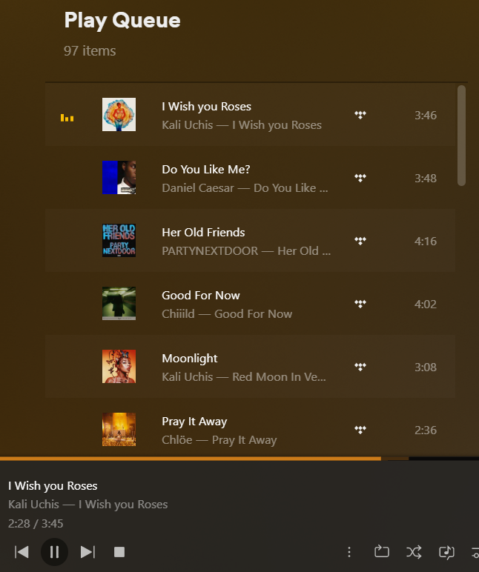Click the Moonlight song title
The image size is (479, 572).
(190, 359)
